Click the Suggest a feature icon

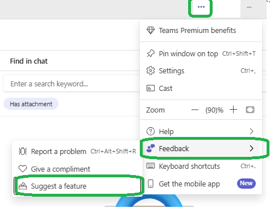coord(23,186)
